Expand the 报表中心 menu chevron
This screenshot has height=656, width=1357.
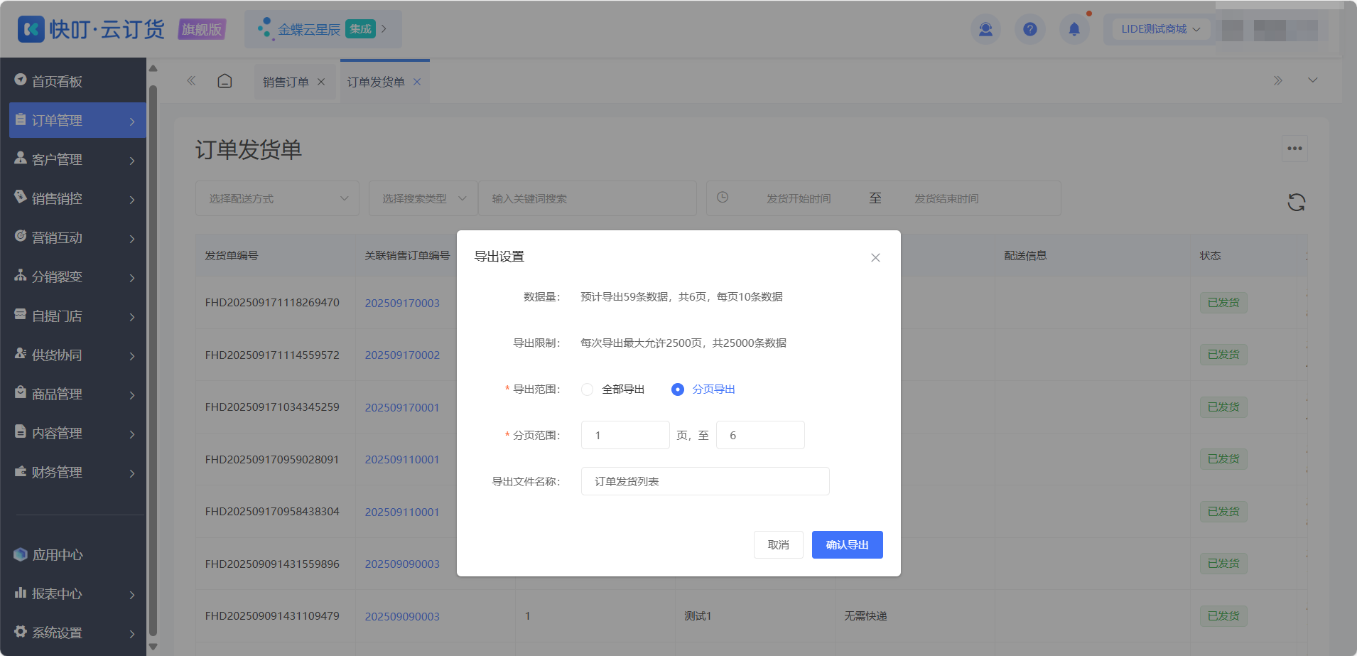click(132, 595)
